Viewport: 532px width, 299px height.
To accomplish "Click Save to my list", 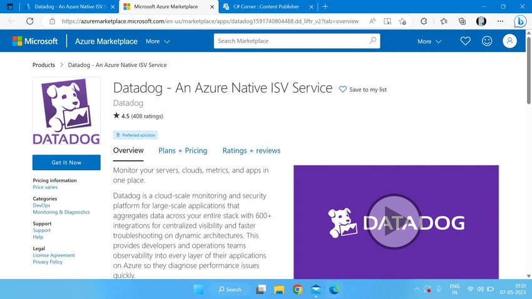I will pos(362,89).
